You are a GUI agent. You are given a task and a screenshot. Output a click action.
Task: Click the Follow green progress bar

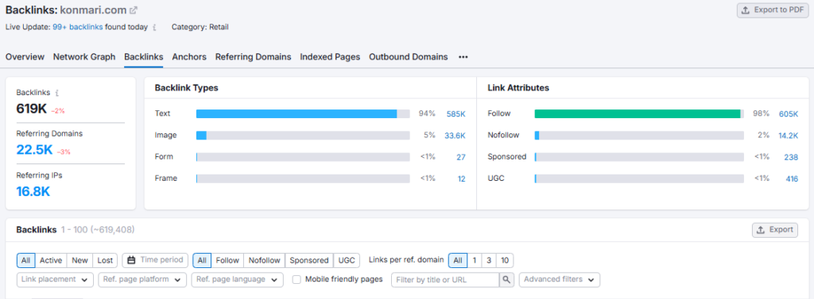pos(638,114)
